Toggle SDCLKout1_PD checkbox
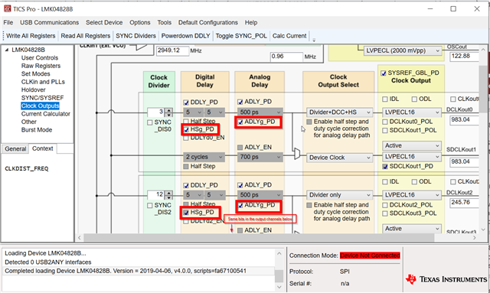 click(x=385, y=167)
